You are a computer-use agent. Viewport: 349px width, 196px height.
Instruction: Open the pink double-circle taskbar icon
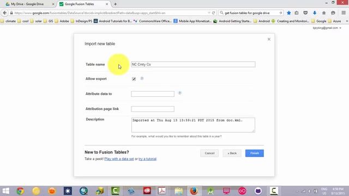coord(242,191)
